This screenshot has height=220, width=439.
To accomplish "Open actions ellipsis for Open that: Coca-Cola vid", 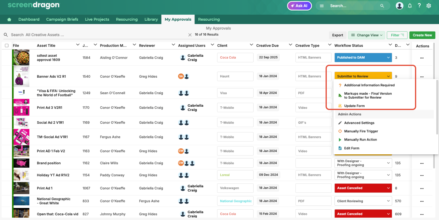I will tap(422, 214).
